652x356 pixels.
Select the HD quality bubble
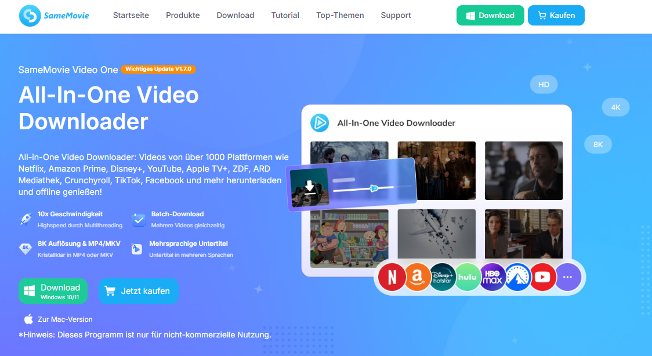544,84
